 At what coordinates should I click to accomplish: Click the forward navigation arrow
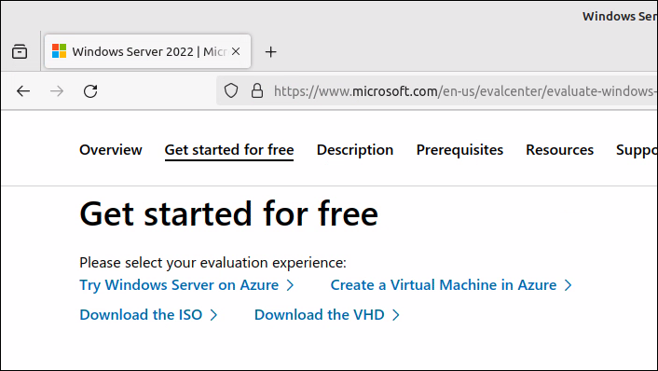pyautogui.click(x=57, y=91)
